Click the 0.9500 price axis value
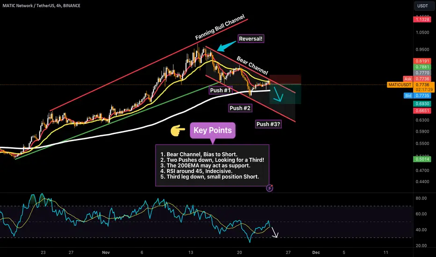This screenshot has width=436, height=257. (x=422, y=50)
